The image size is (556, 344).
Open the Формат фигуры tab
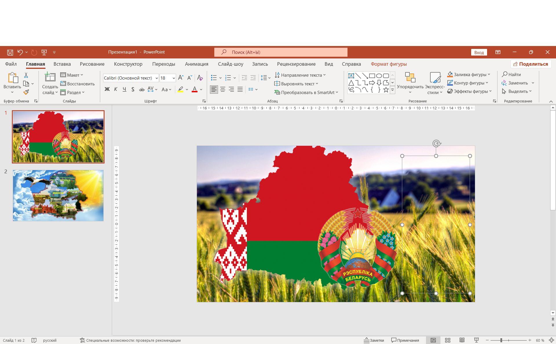coord(389,64)
